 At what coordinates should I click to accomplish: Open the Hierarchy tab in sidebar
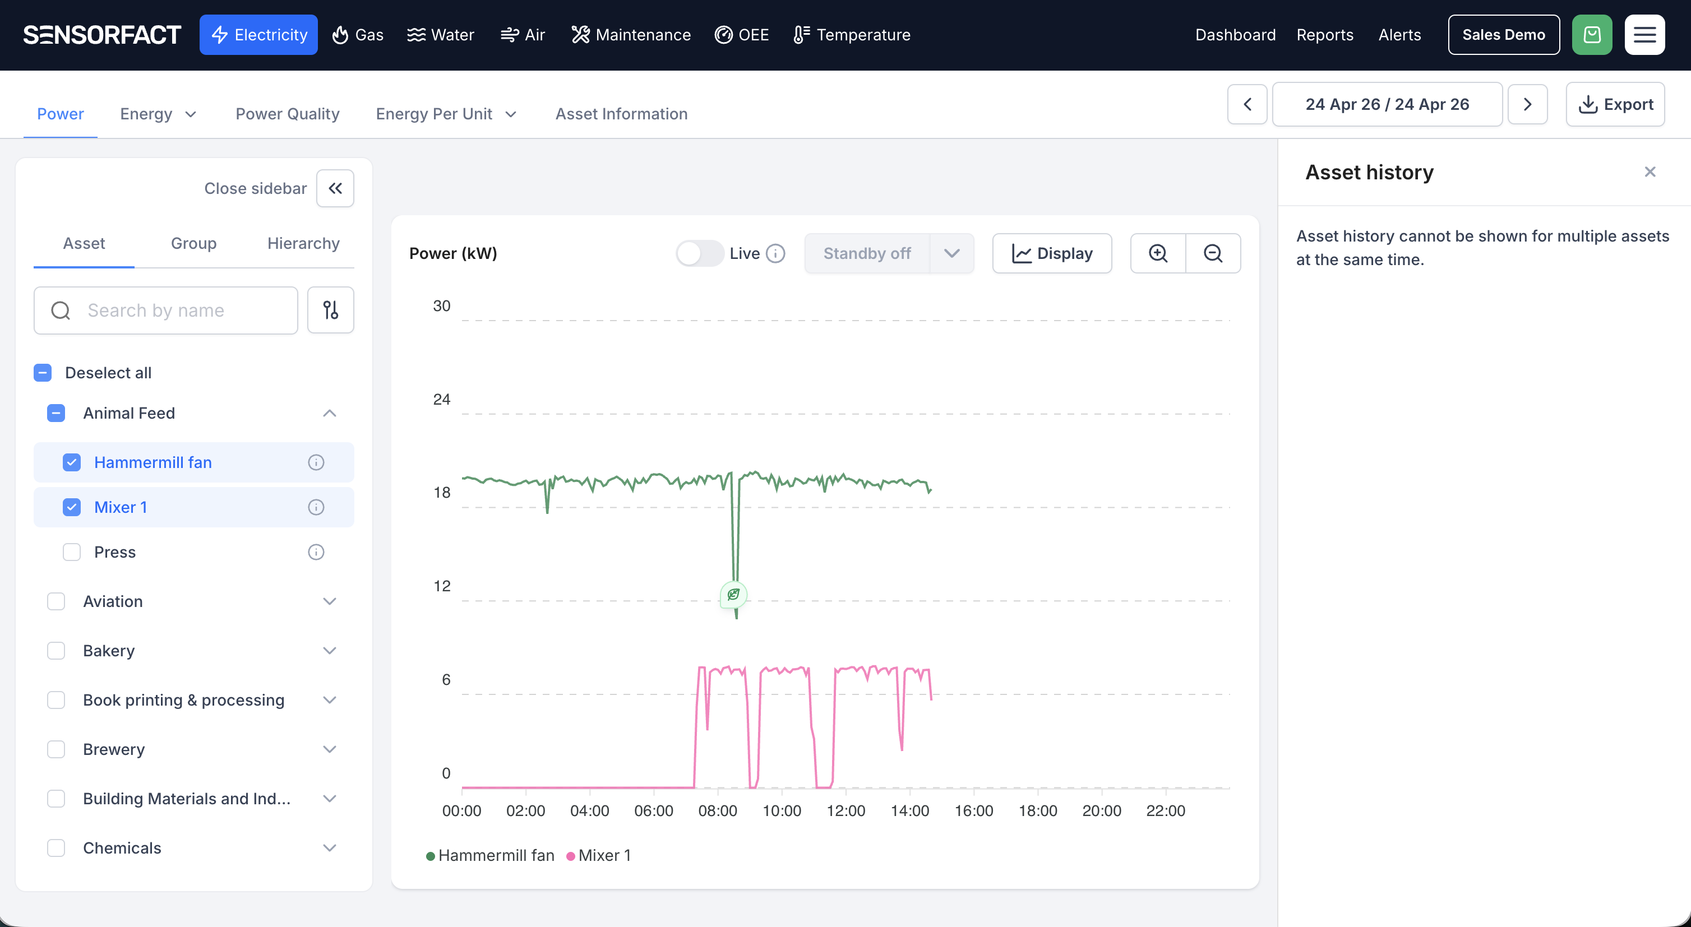coord(303,243)
